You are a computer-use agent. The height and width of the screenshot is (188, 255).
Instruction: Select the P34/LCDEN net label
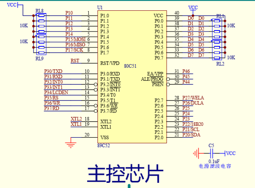(56, 92)
